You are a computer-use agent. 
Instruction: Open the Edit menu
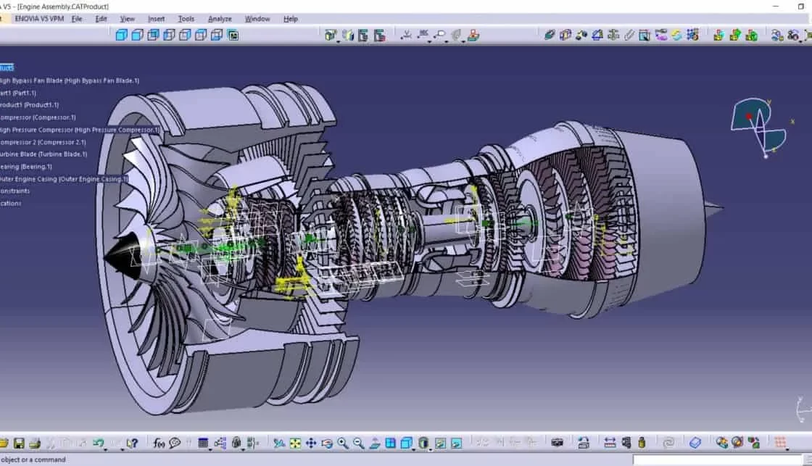click(x=101, y=19)
